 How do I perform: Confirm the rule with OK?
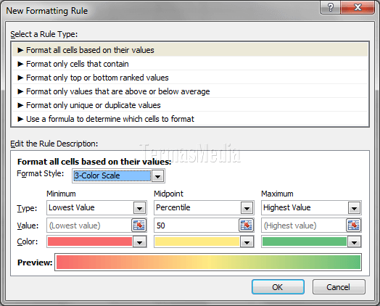(x=278, y=287)
